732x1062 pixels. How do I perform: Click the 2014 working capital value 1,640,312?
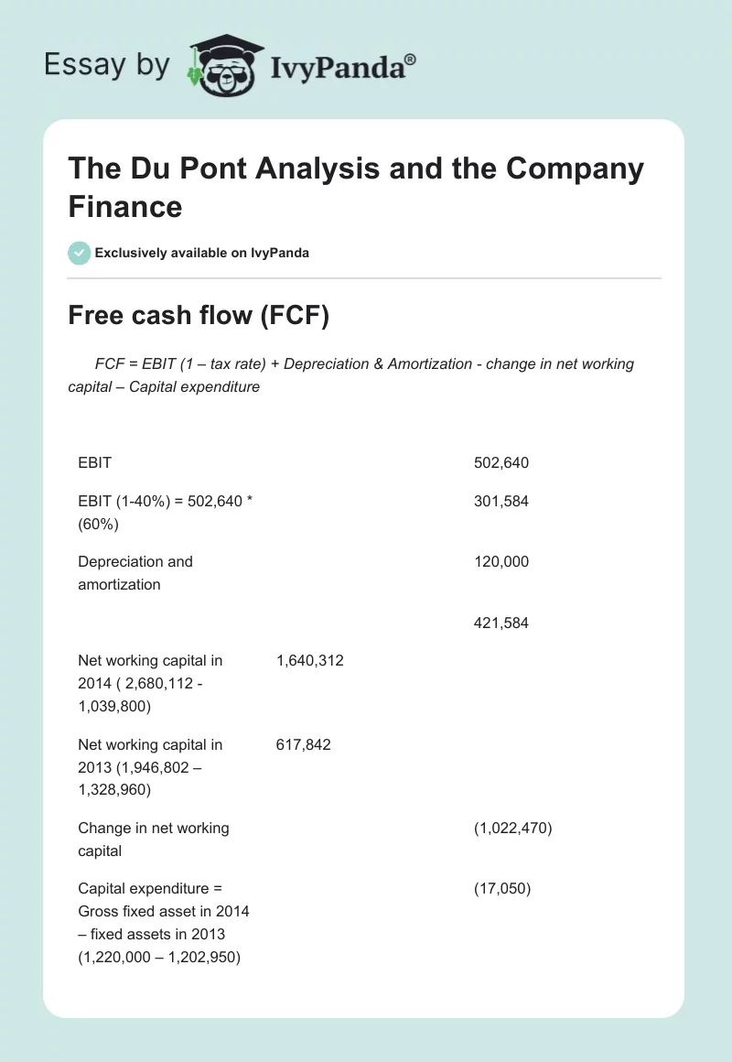click(x=309, y=660)
